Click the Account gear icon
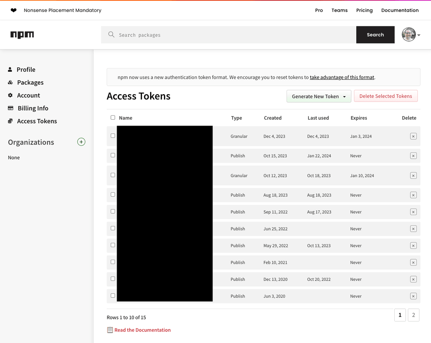 click(x=10, y=95)
